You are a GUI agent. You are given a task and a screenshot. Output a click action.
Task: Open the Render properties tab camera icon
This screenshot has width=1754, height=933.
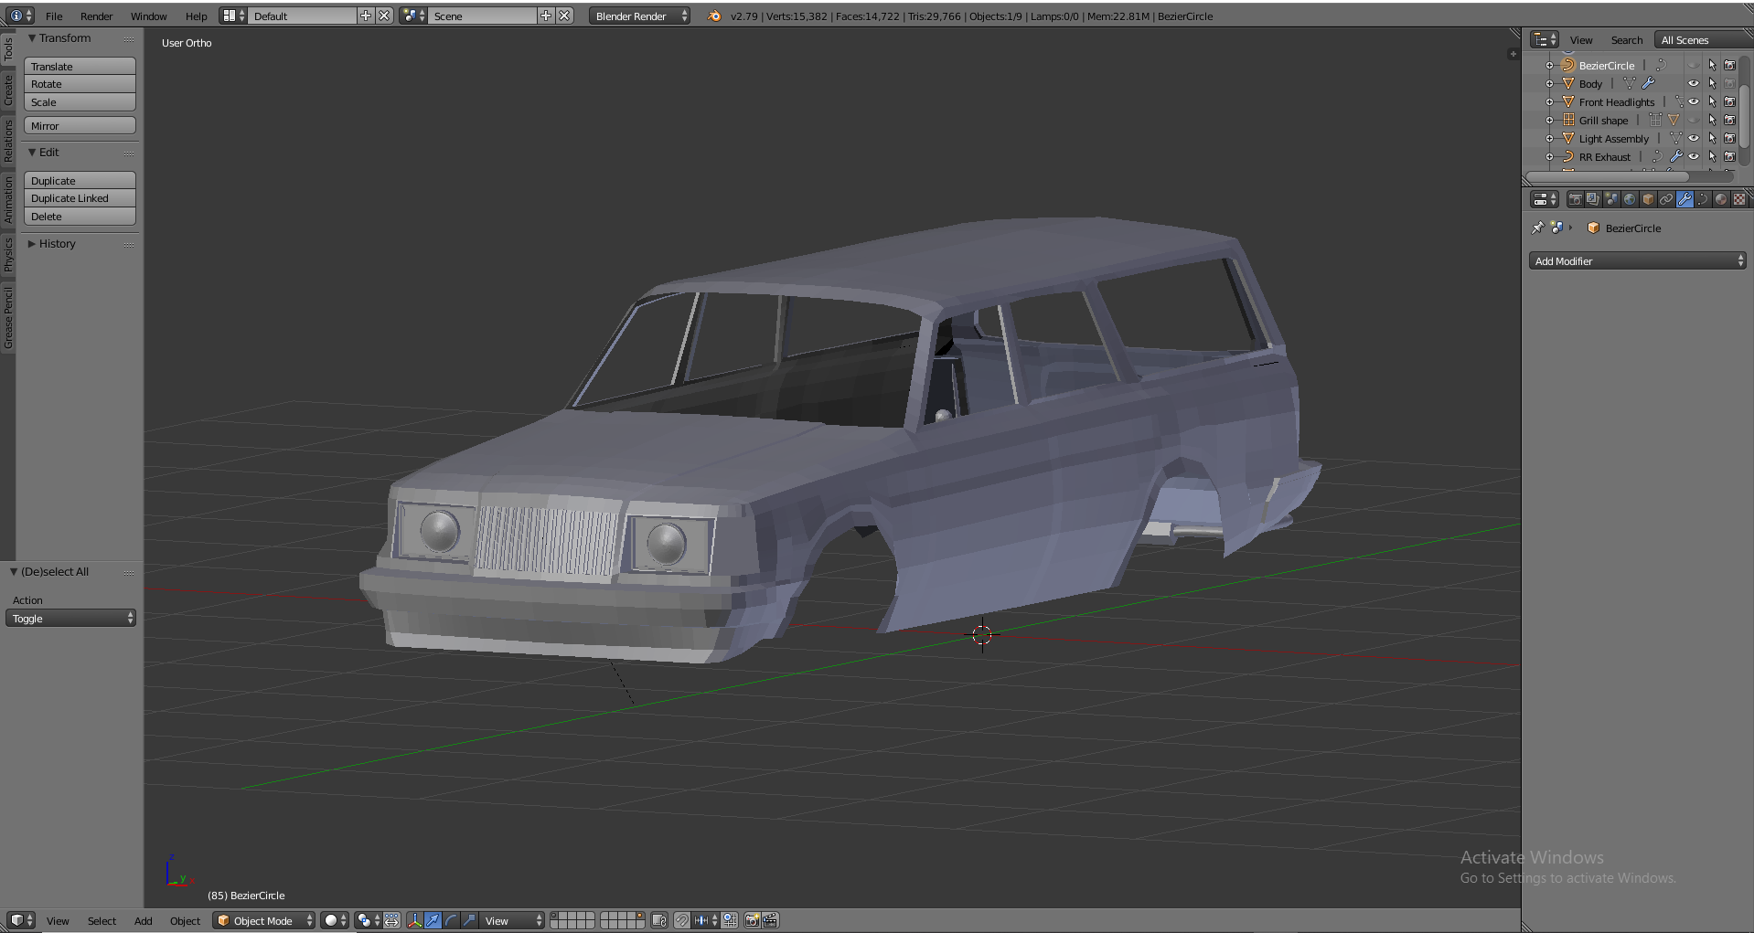[1575, 199]
